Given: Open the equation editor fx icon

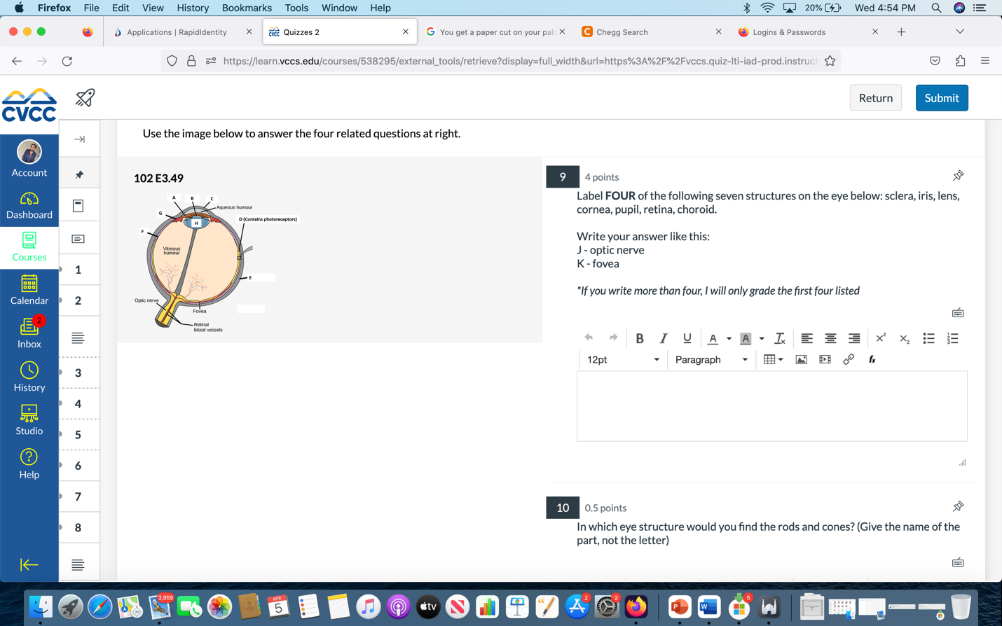Looking at the screenshot, I should 872,359.
